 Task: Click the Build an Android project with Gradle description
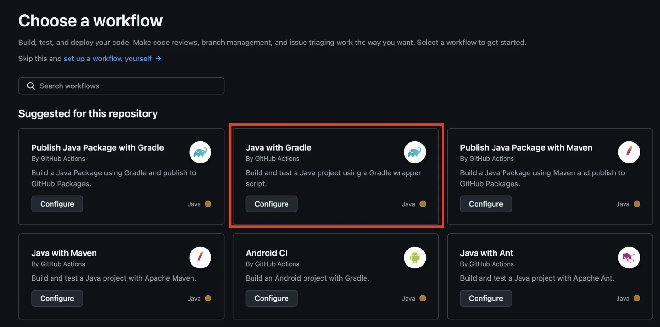pyautogui.click(x=307, y=278)
